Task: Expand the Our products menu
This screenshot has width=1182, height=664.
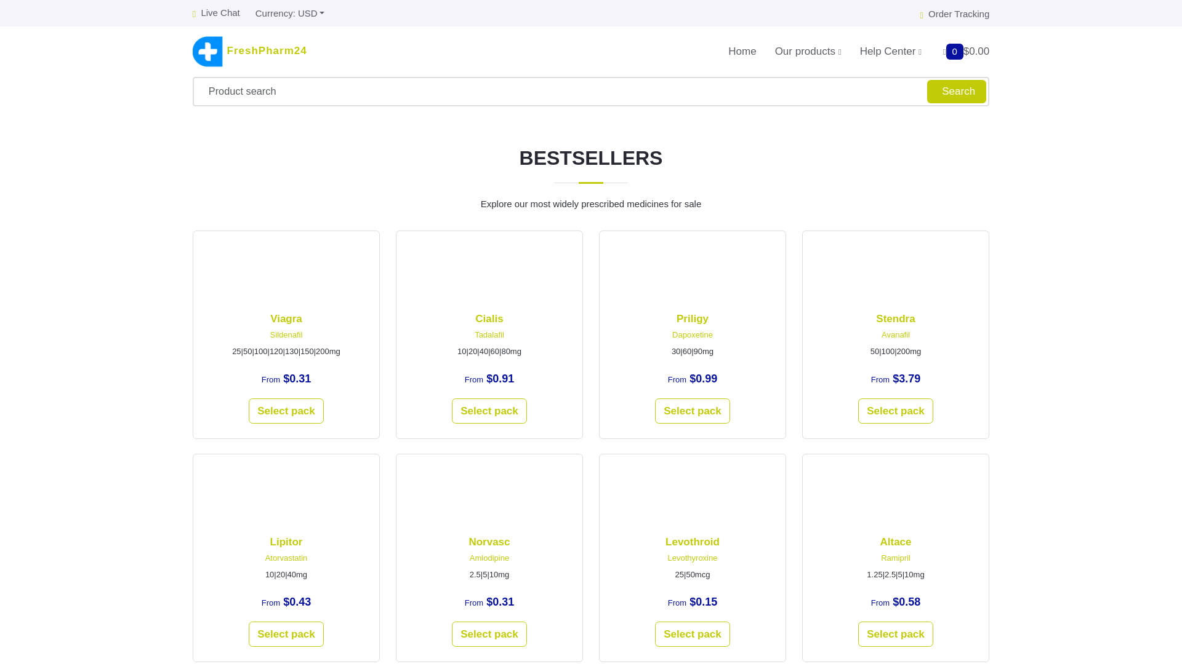Action: pyautogui.click(x=808, y=52)
